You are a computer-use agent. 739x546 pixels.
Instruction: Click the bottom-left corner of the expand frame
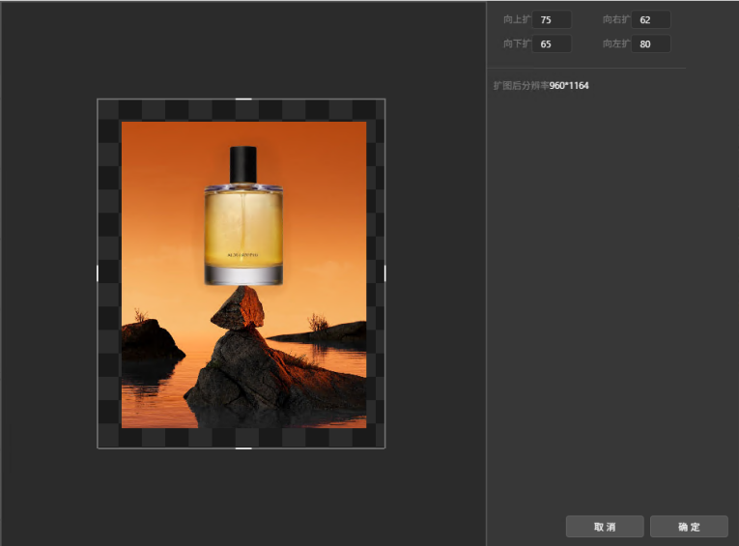tap(98, 447)
